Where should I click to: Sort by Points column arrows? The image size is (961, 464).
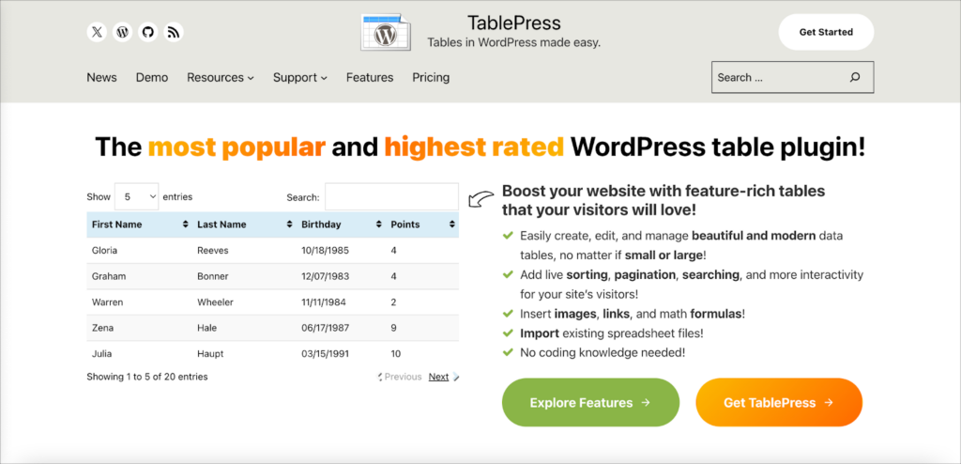click(451, 224)
